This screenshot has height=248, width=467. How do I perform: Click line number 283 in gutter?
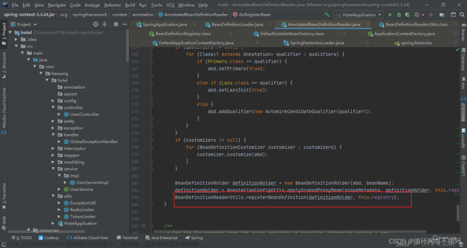[135, 183]
